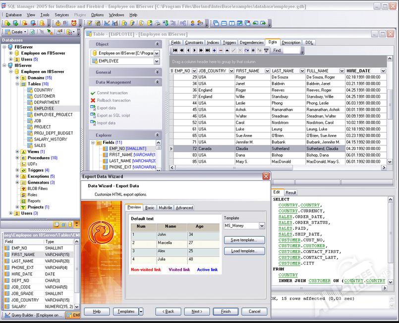The width and height of the screenshot is (399, 323).
Task: Click the Next button in Export Wizard
Action: (x=197, y=312)
